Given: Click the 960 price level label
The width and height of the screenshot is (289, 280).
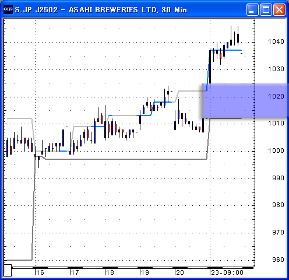Looking at the screenshot, I should [278, 260].
